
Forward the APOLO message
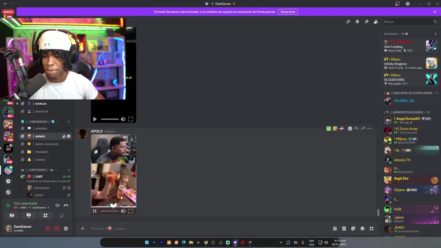point(363,128)
